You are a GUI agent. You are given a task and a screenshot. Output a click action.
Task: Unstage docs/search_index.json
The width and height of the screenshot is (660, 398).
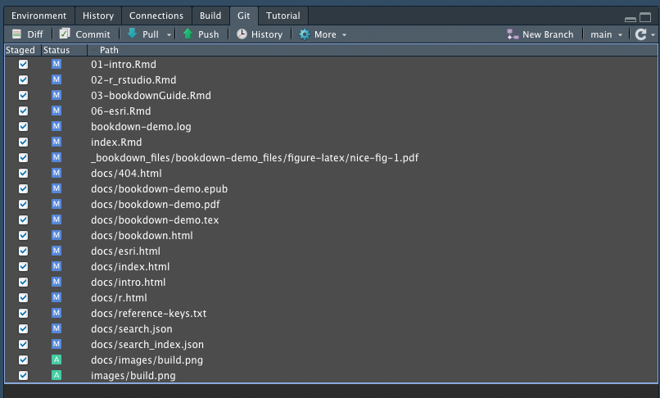click(23, 345)
